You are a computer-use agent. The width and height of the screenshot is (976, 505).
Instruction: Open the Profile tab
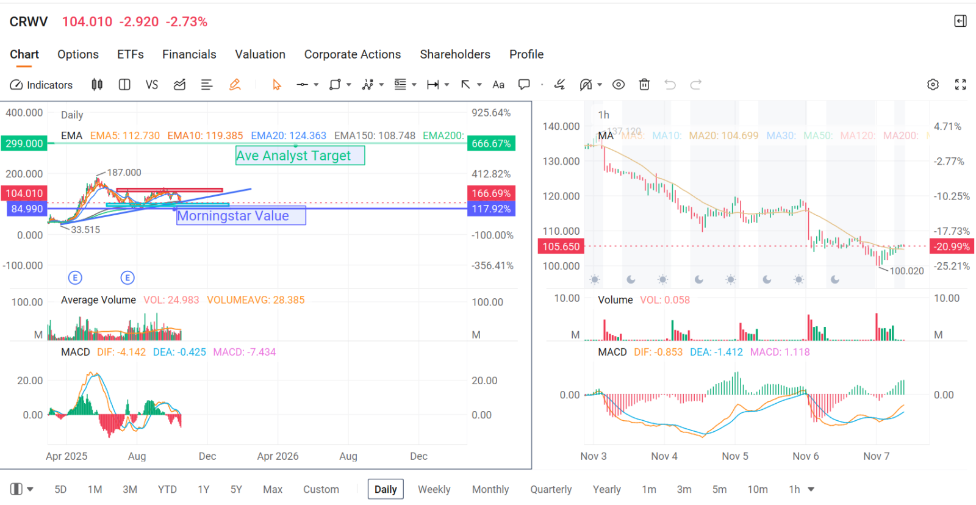526,54
